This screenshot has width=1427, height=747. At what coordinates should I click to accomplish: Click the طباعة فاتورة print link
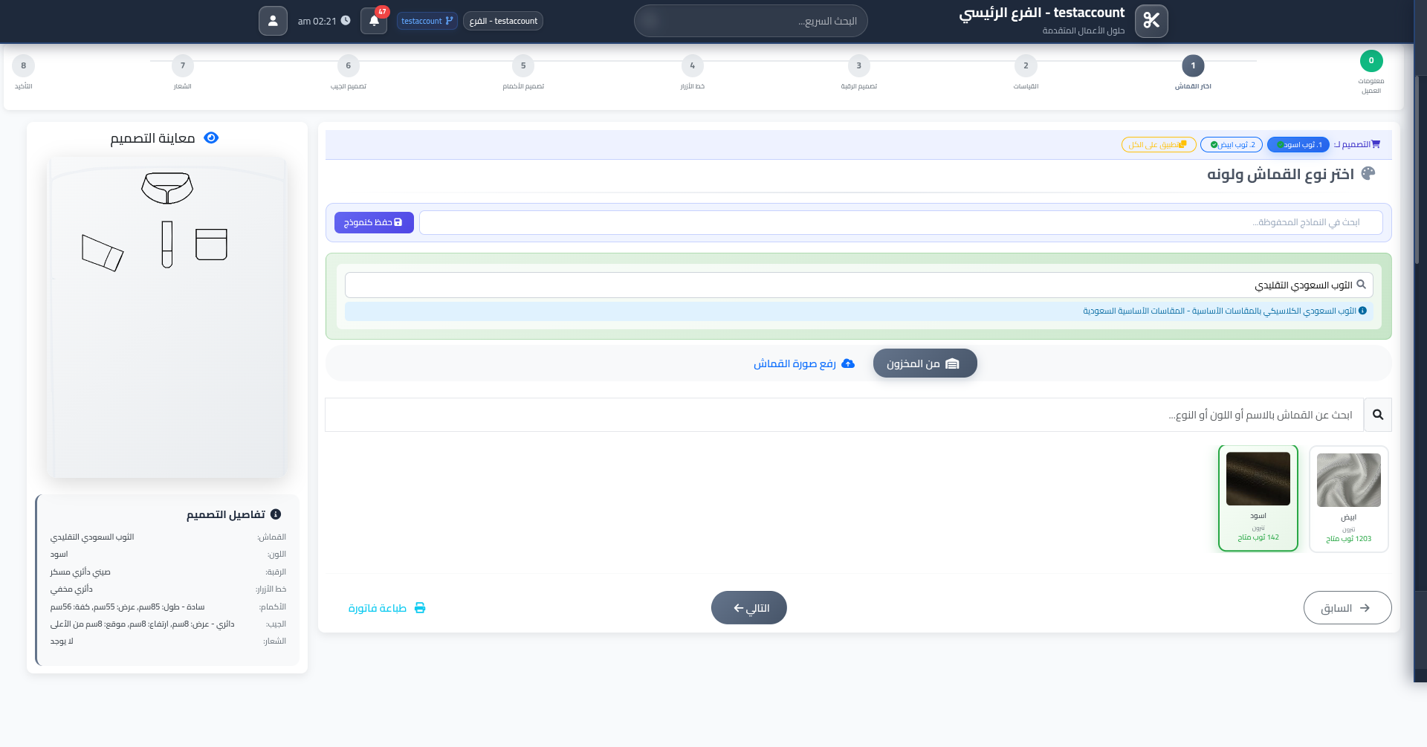click(386, 608)
